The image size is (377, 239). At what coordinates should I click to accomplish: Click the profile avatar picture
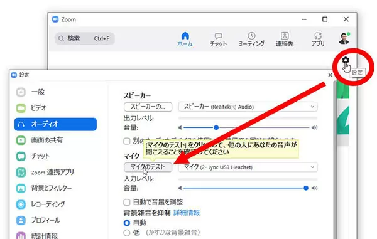click(x=344, y=38)
